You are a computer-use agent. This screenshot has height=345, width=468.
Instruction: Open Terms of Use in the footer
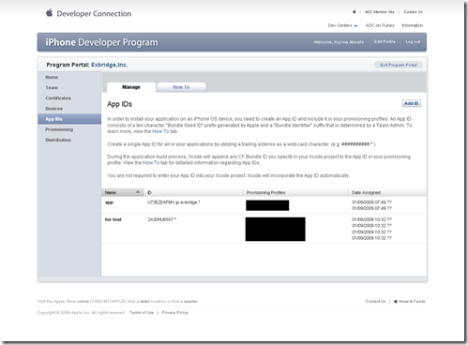pyautogui.click(x=142, y=312)
